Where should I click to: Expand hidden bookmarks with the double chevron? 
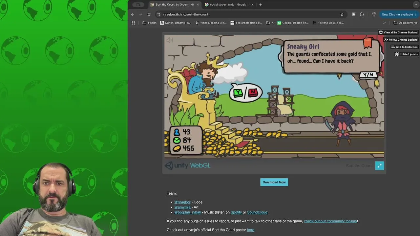(x=385, y=23)
